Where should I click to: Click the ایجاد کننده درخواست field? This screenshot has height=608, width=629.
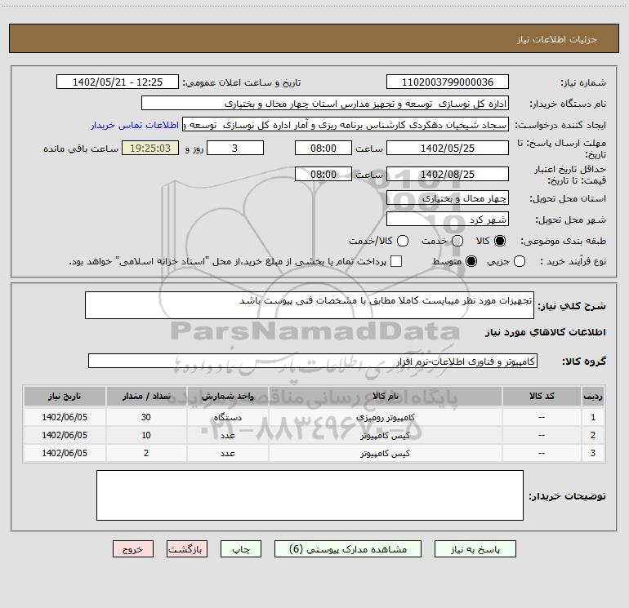click(x=346, y=125)
